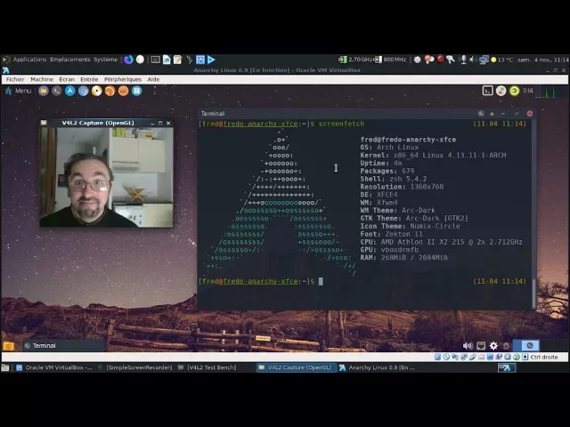This screenshot has width=570, height=427.
Task: Launch Firefox from host top panel
Action: pyautogui.click(x=128, y=60)
